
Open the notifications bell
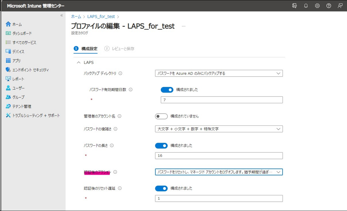[306, 6]
